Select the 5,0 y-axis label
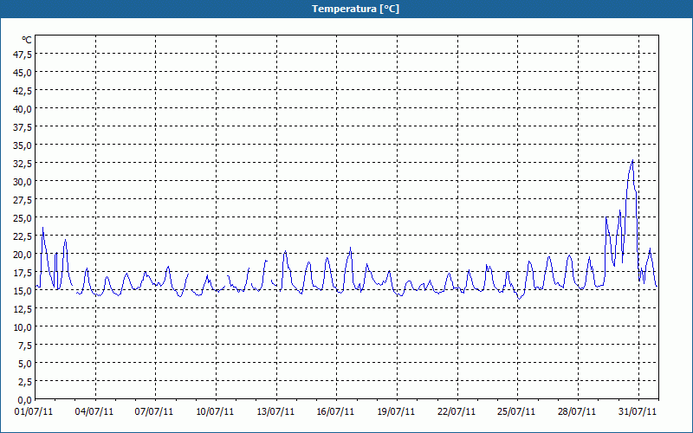 coord(24,363)
